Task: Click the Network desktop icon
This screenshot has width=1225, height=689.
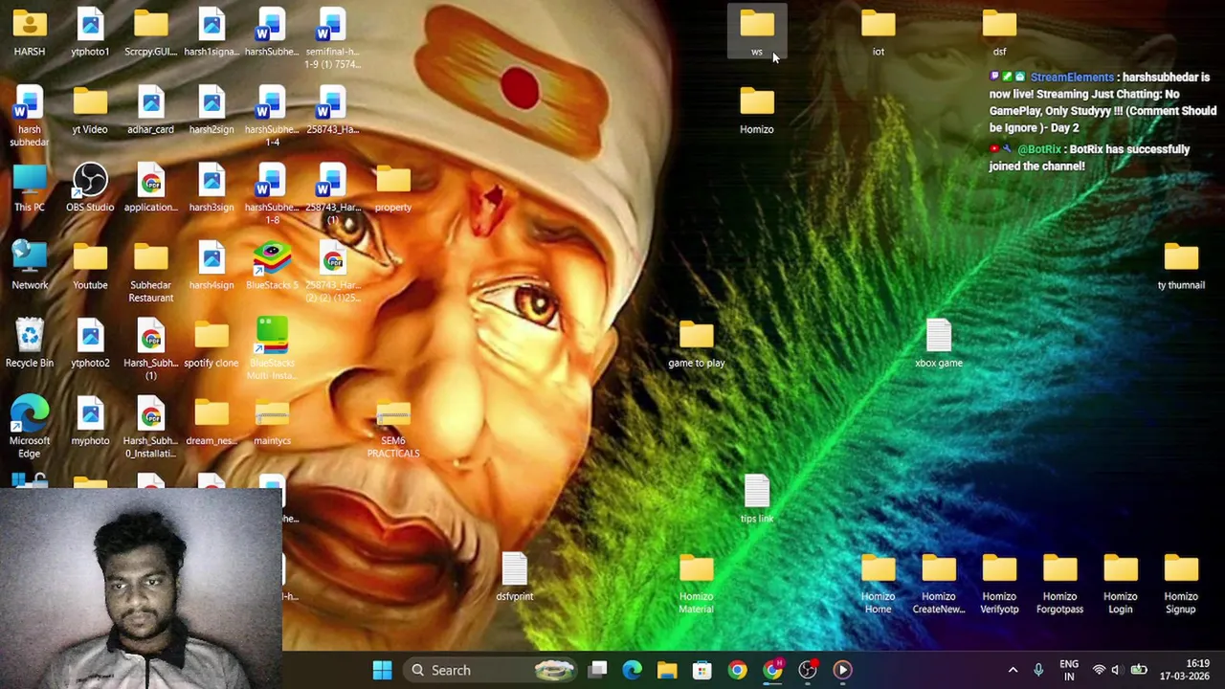Action: click(30, 266)
